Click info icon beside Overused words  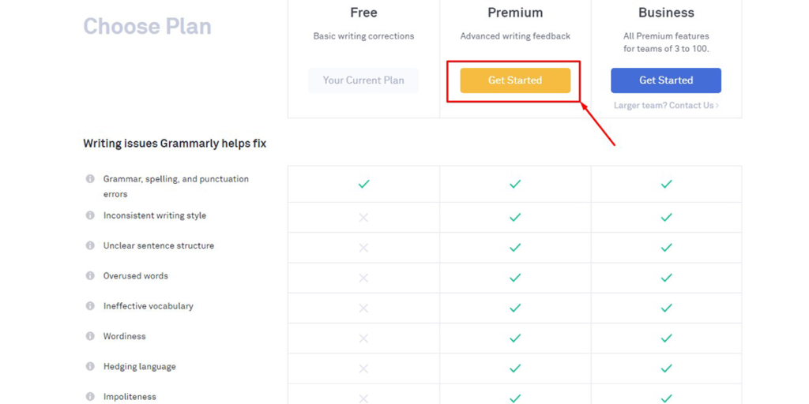[90, 276]
